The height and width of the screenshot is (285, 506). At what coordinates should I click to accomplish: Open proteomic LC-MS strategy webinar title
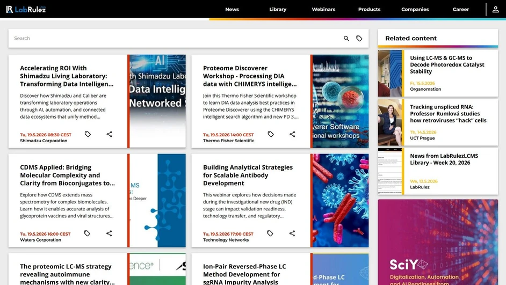point(67,274)
